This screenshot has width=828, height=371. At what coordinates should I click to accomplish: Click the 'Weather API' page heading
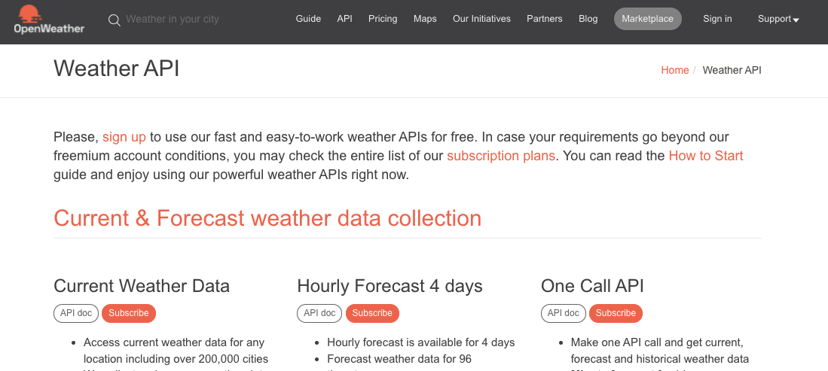point(117,68)
